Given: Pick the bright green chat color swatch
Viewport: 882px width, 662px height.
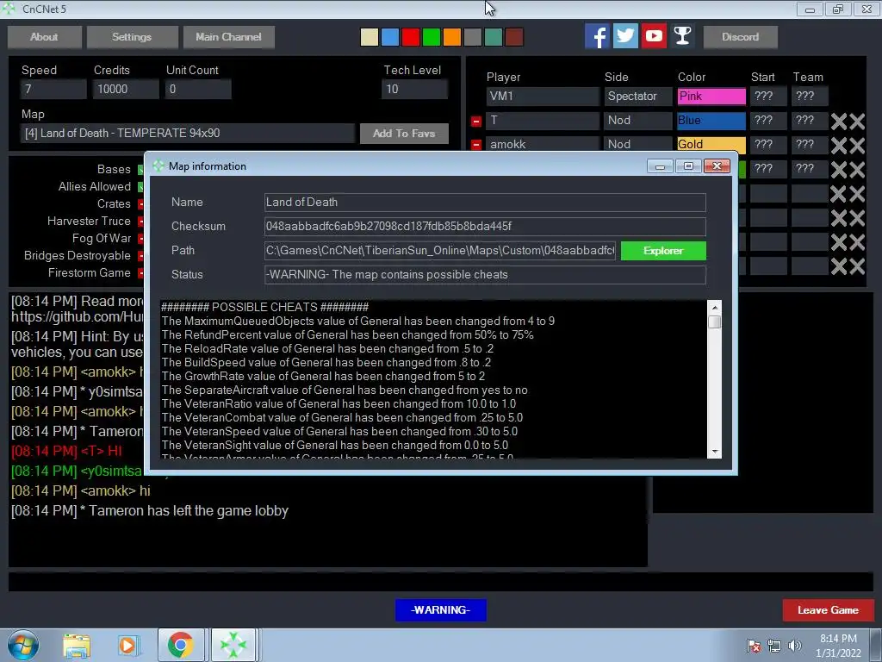Looking at the screenshot, I should pyautogui.click(x=432, y=37).
